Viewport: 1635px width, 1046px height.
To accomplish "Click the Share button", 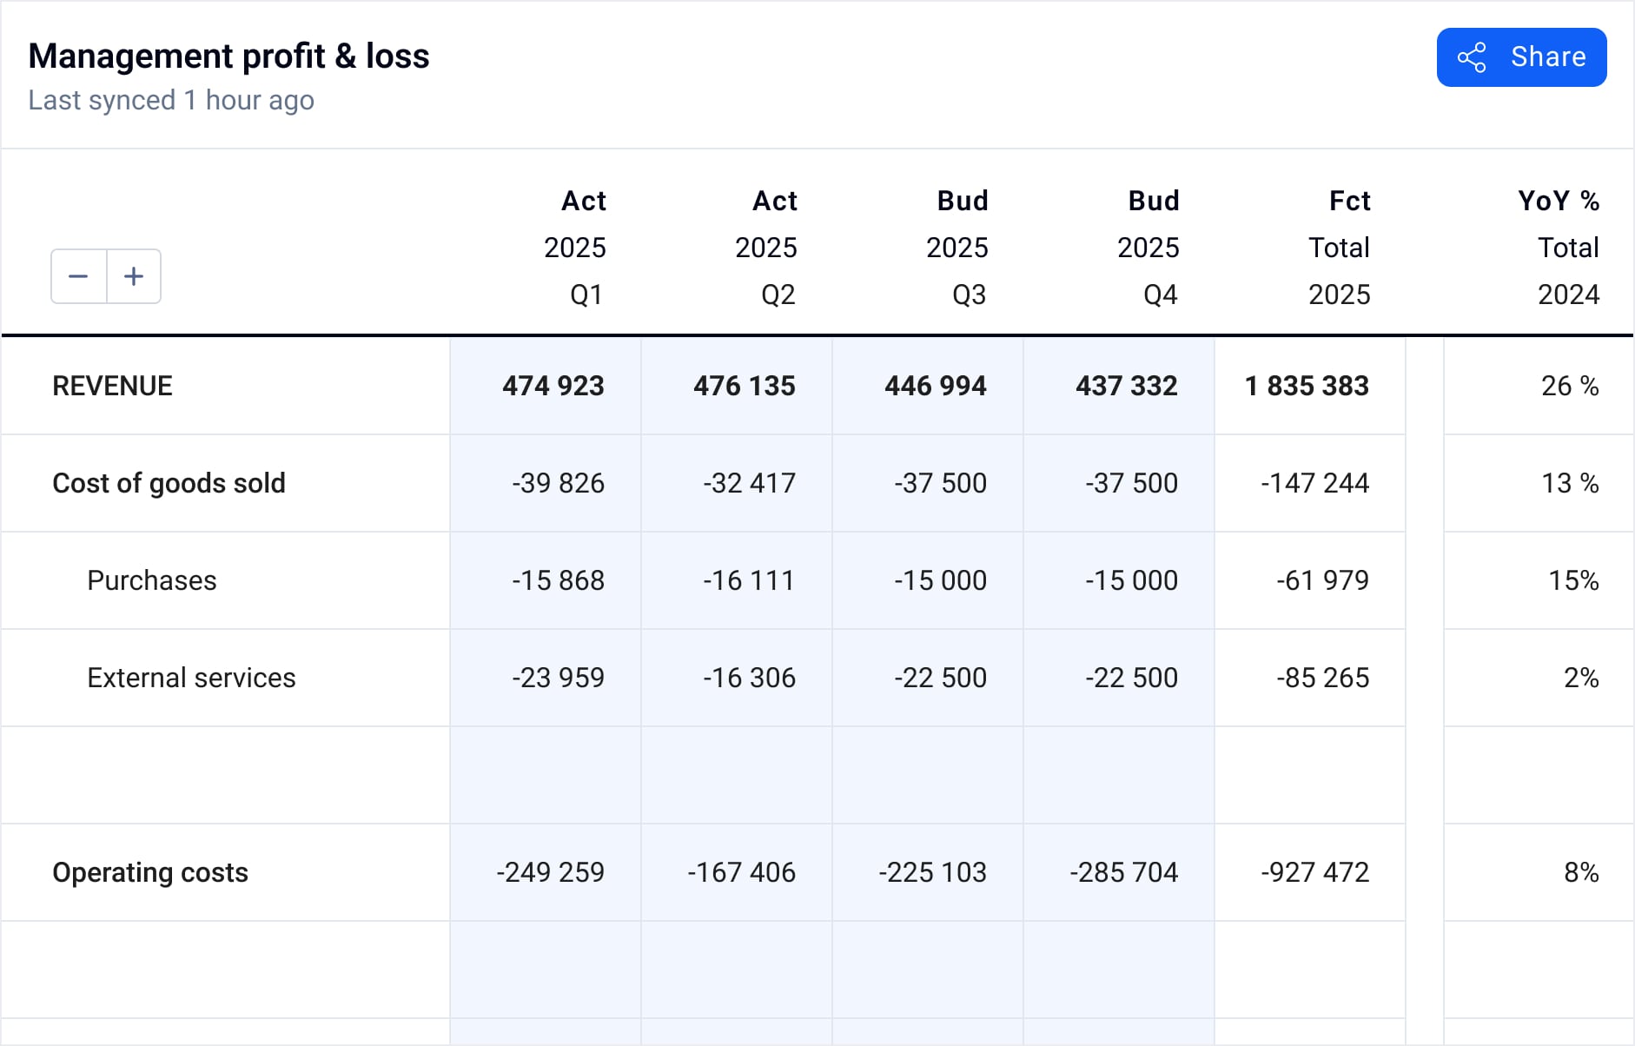I will (x=1520, y=57).
